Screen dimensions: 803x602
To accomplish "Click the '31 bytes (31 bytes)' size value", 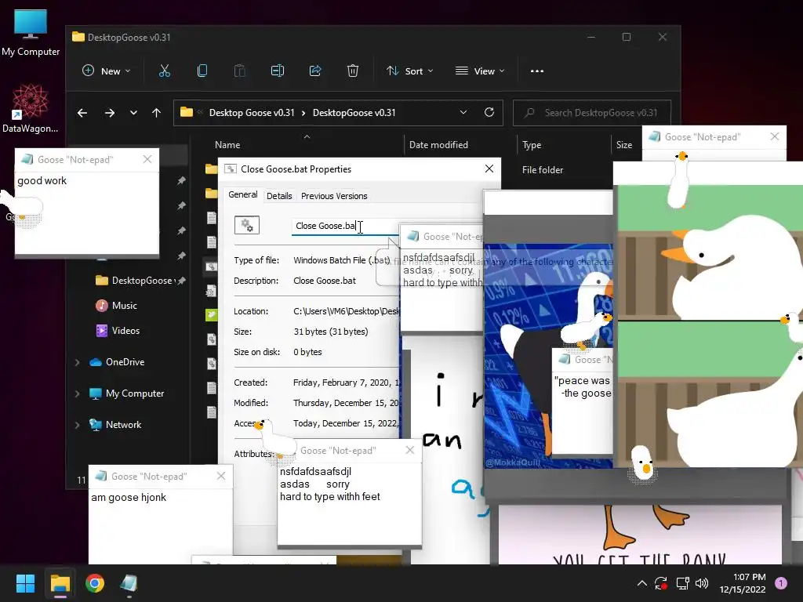I will point(331,332).
